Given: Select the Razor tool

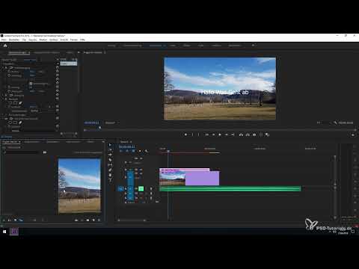Looking at the screenshot, I should click(x=110, y=160).
